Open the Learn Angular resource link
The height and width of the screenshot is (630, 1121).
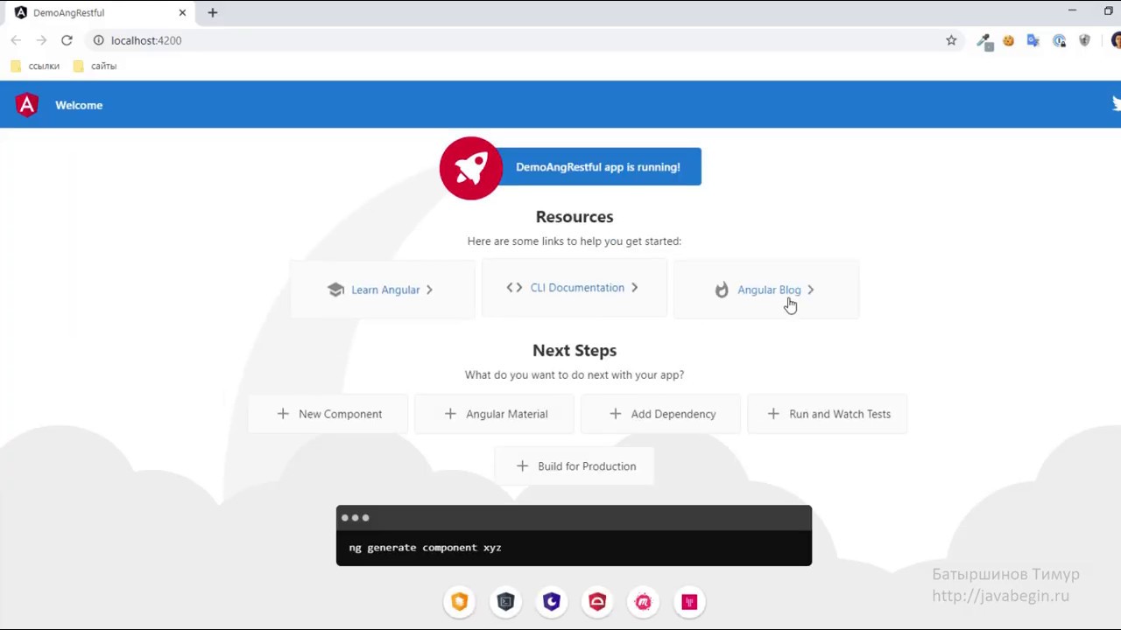click(x=382, y=290)
